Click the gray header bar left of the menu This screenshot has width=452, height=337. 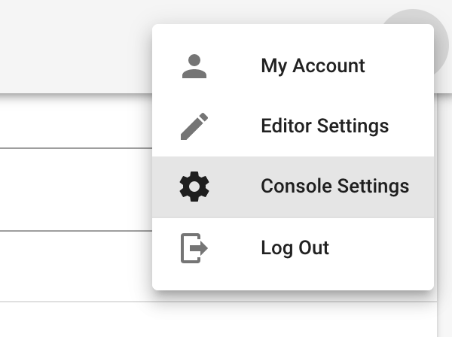click(76, 46)
